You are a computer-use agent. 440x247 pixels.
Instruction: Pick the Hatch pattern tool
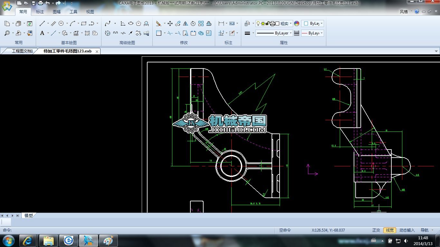pos(87,33)
